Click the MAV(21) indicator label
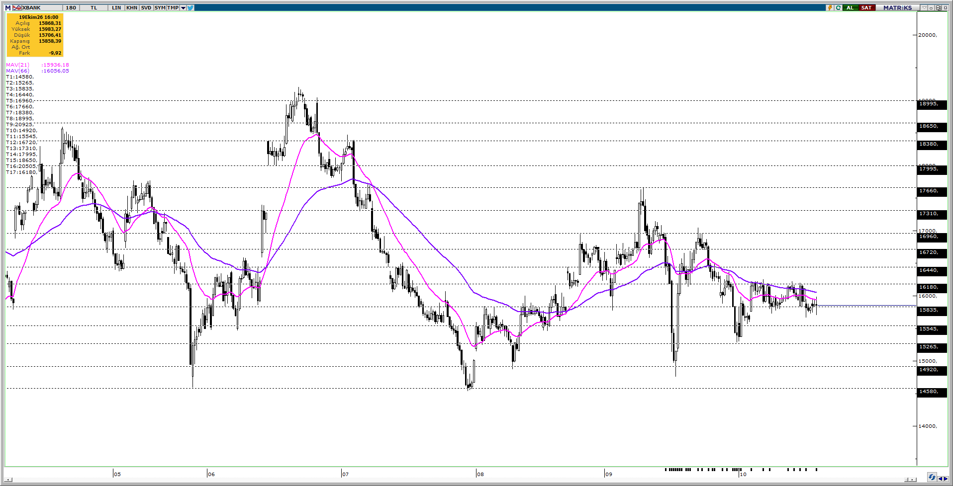 click(18, 65)
